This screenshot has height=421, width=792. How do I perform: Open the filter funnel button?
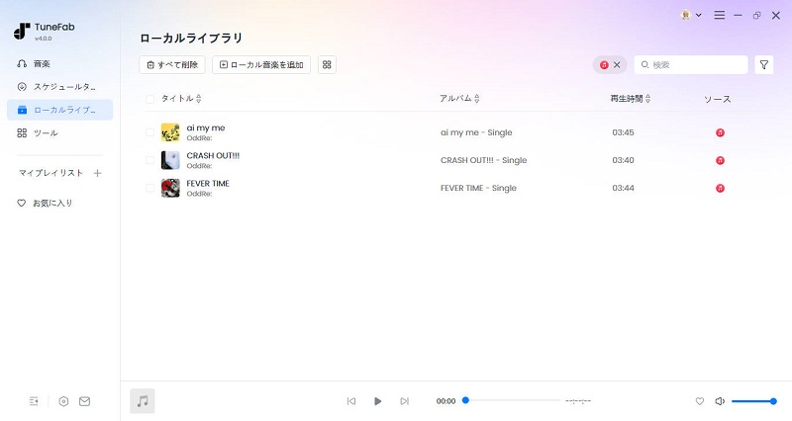pos(763,64)
